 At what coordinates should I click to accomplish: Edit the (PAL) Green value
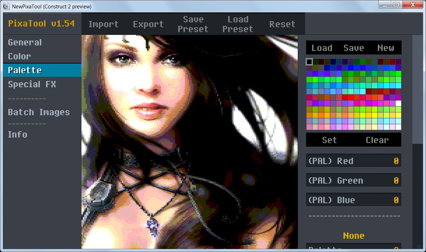point(353,180)
